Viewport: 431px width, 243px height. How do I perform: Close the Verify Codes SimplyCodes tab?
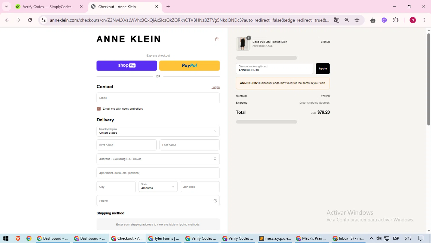[x=81, y=7]
